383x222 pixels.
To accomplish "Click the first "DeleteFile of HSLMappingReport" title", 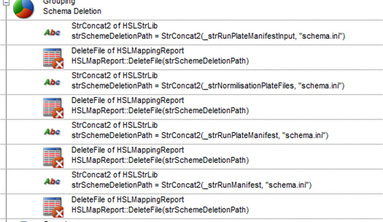I will (x=128, y=51).
